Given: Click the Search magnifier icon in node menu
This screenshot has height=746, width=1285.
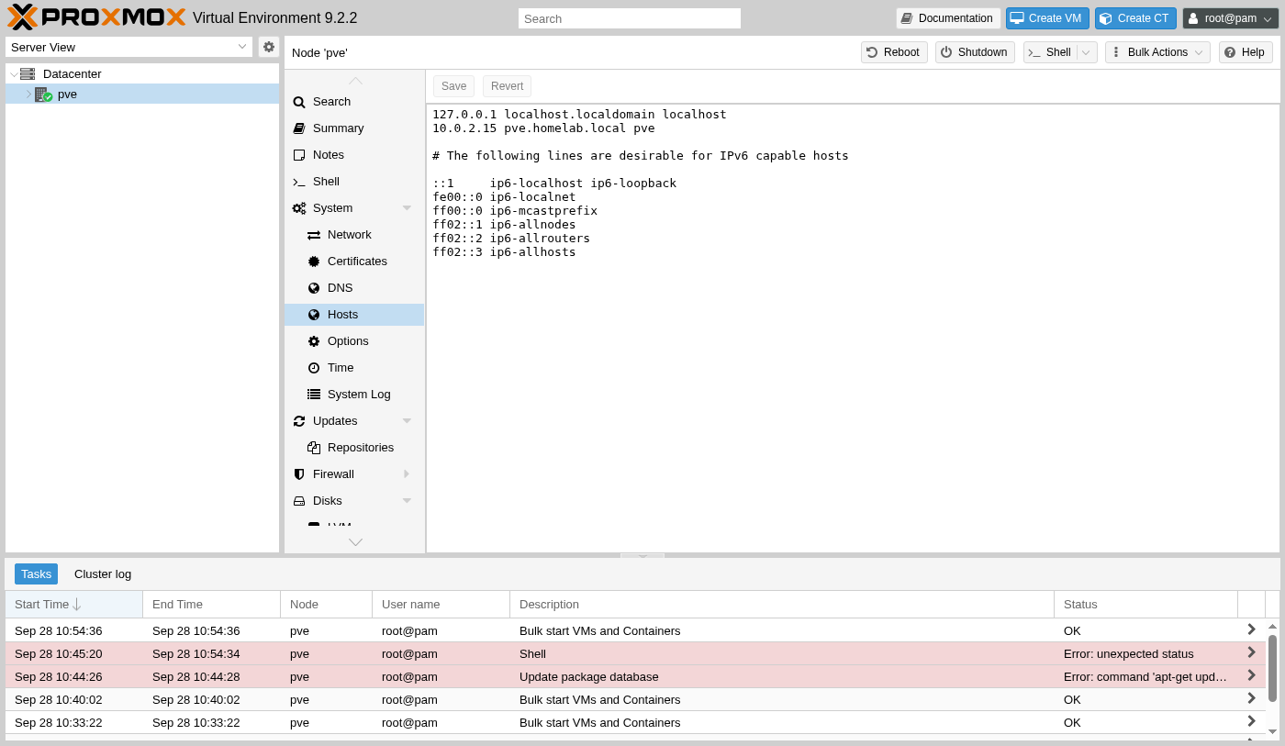Looking at the screenshot, I should (299, 102).
